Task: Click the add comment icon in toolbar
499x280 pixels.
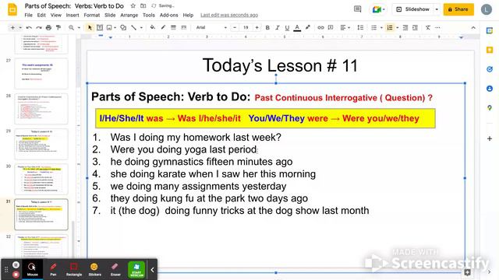Action: click(x=331, y=28)
